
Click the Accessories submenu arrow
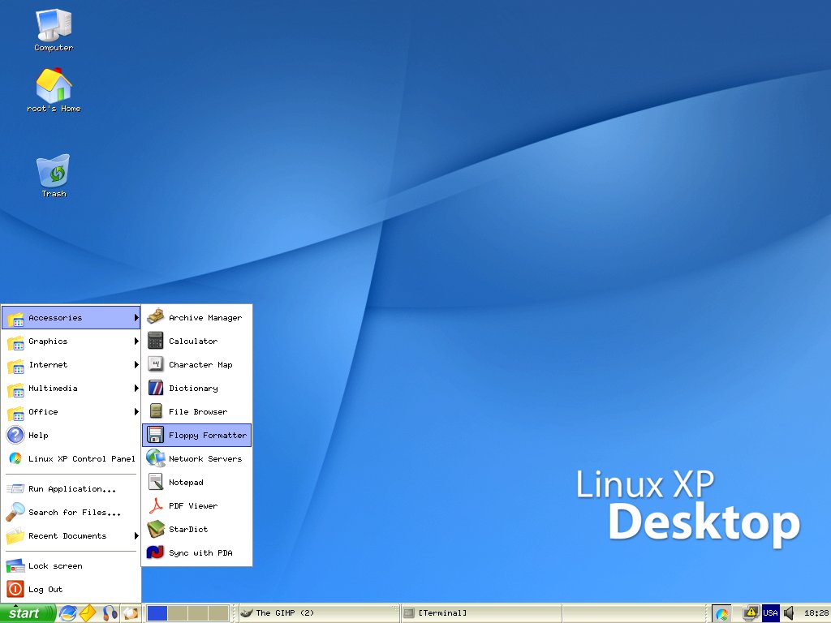coord(136,318)
